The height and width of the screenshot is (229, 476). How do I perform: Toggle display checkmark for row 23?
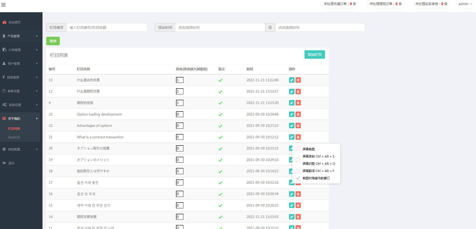pos(220,114)
